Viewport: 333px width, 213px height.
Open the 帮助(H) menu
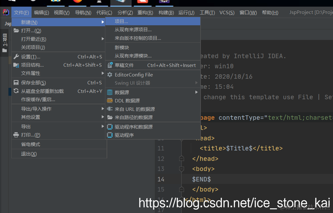[270, 13]
